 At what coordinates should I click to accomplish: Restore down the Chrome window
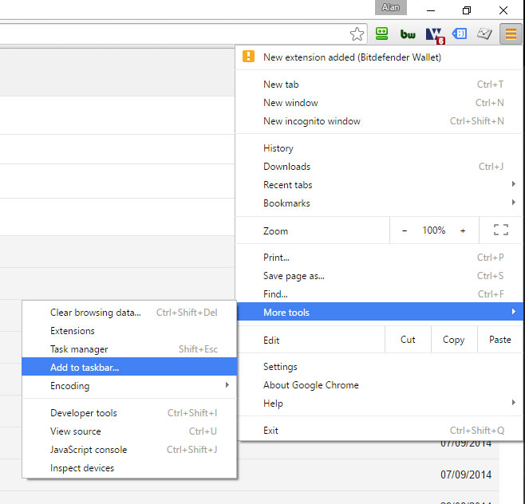[467, 10]
